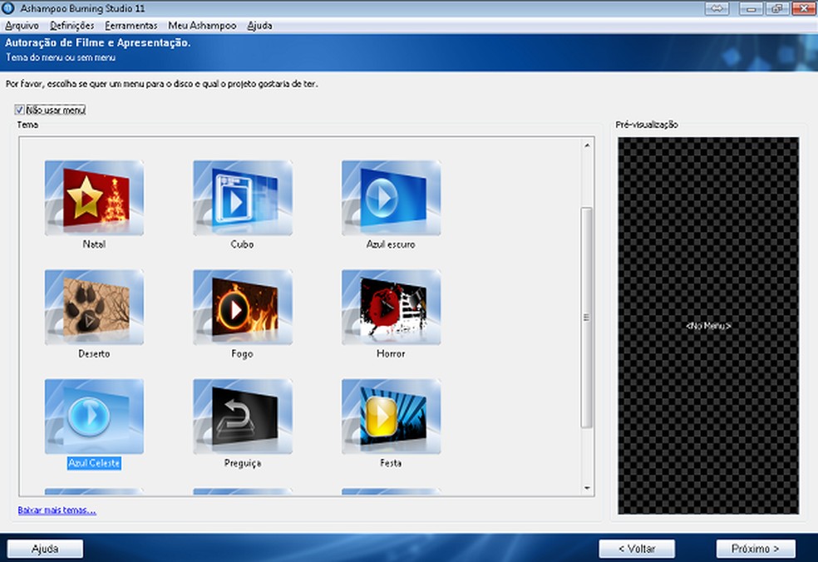Select the Horror theme icon

point(391,308)
